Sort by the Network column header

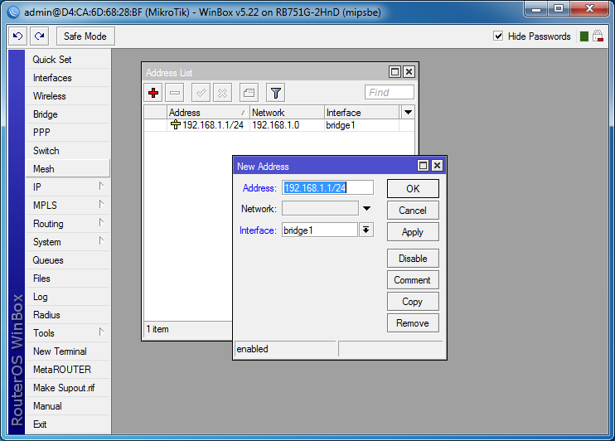pos(287,113)
